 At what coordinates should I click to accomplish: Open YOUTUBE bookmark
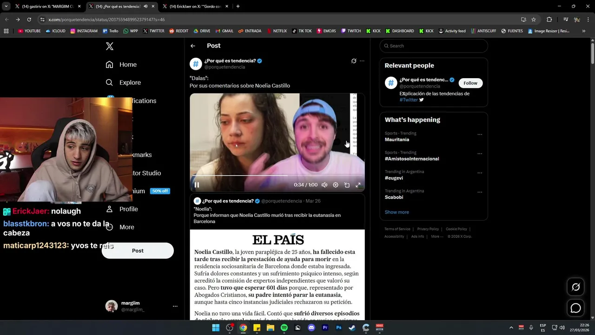(29, 31)
